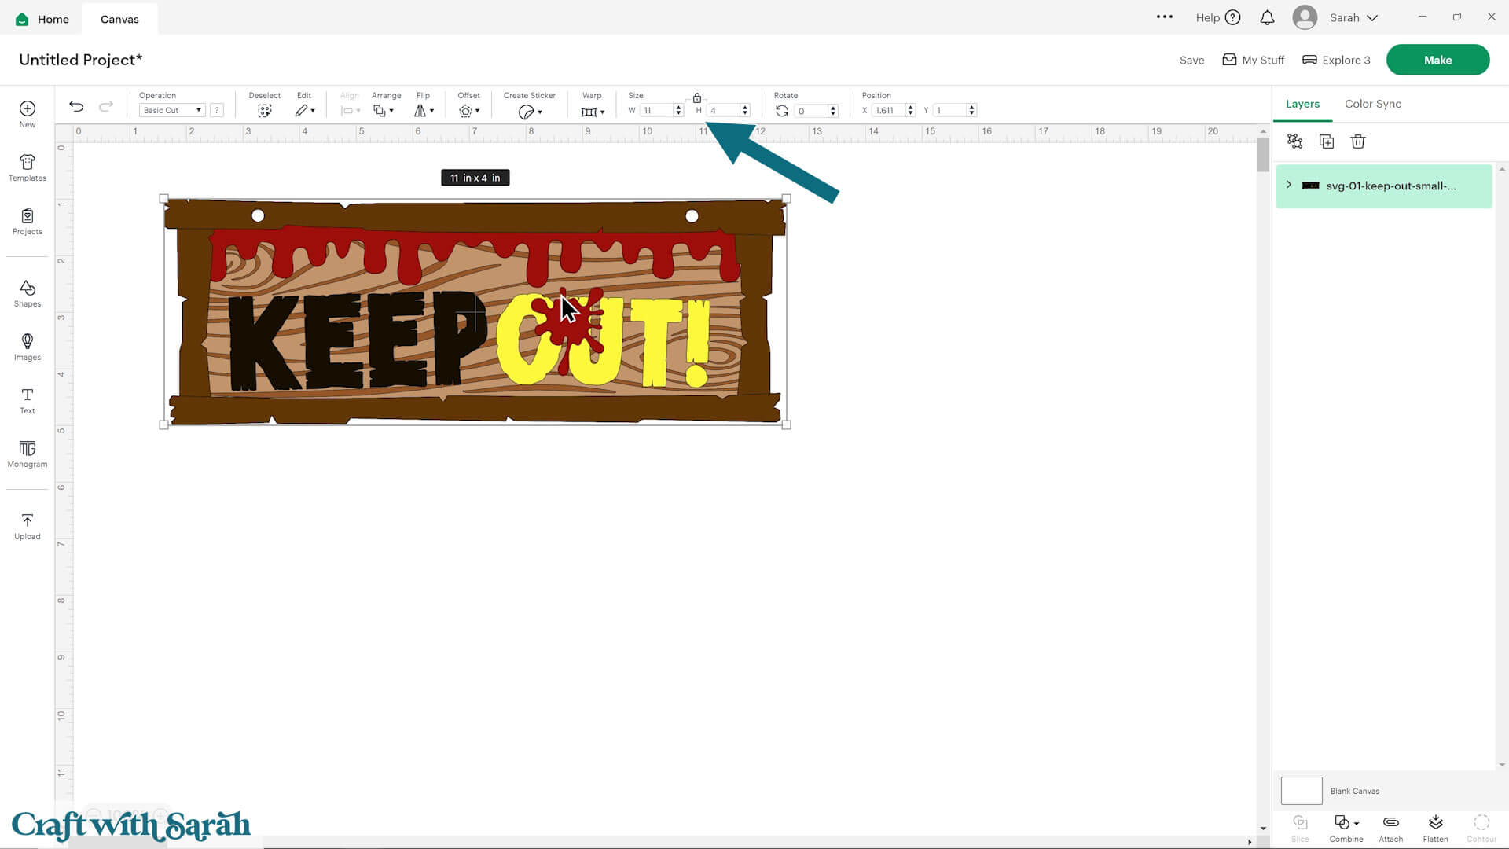Click the green Make button
The width and height of the screenshot is (1509, 849).
coord(1437,61)
